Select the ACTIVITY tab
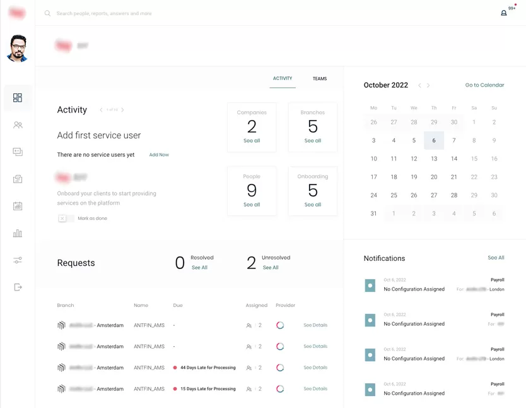526x408 pixels. point(283,78)
